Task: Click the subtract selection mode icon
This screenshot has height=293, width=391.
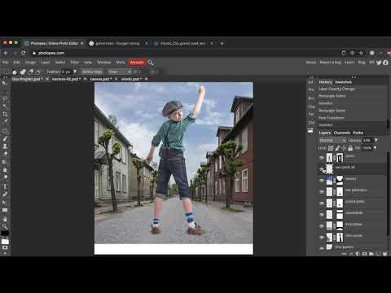Action: pos(31,72)
